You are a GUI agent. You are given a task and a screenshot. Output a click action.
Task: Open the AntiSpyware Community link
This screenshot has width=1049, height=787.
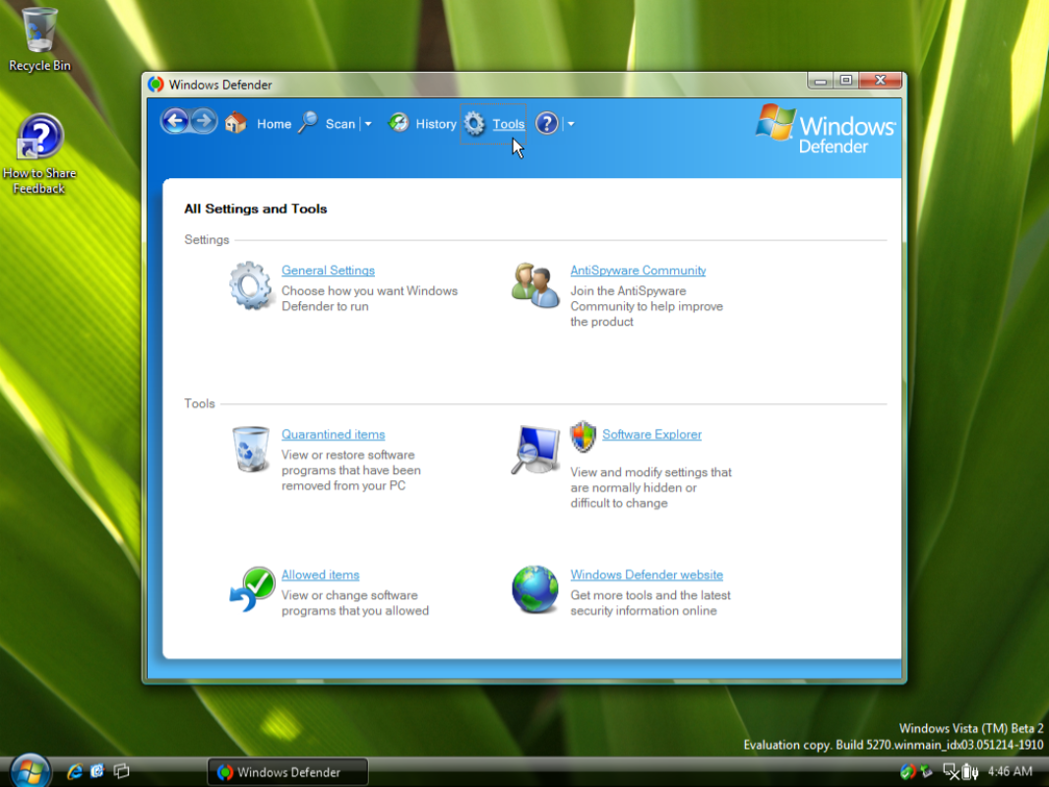(x=638, y=271)
